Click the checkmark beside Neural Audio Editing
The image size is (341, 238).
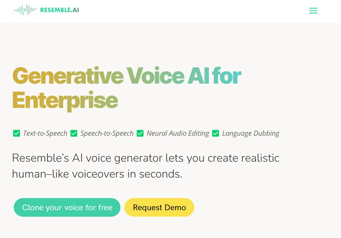click(x=140, y=133)
